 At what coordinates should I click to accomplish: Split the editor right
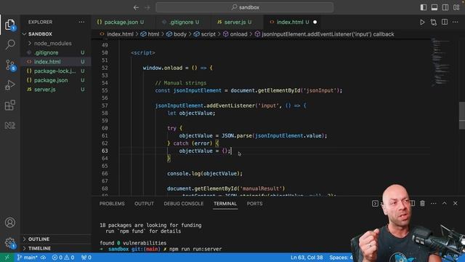(x=445, y=23)
